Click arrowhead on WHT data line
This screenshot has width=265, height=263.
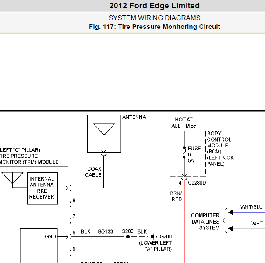(231, 228)
